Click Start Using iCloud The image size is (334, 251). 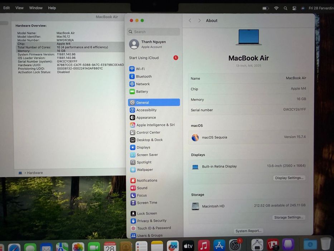154,58
